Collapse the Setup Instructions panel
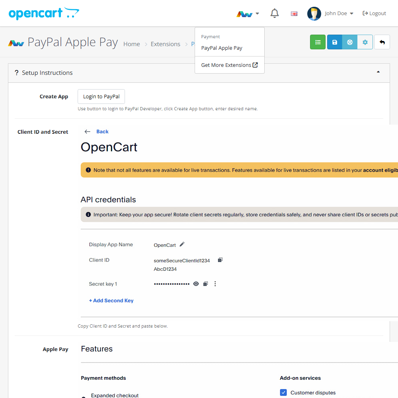The image size is (398, 398). pos(378,72)
